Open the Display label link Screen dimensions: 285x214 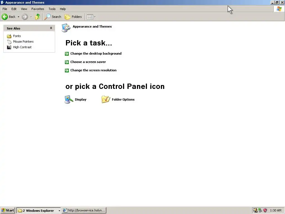click(80, 99)
